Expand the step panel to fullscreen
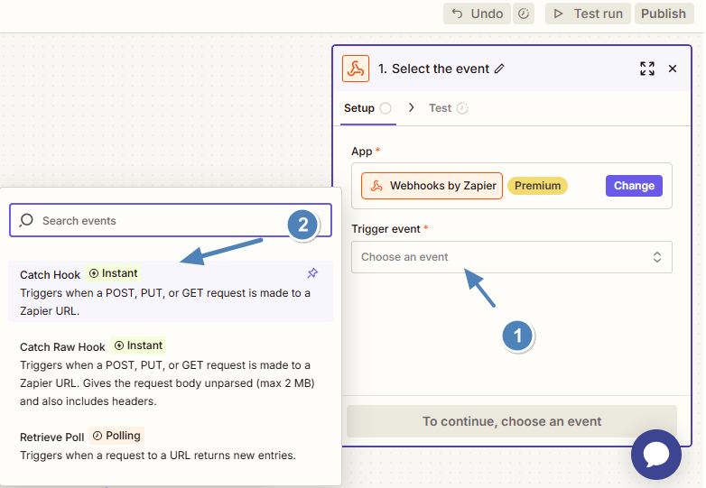 [647, 69]
